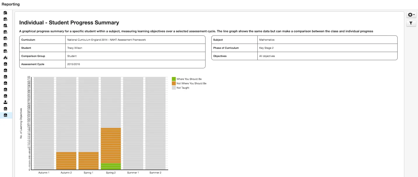Viewport: 418px width, 177px height.
Task: Open the topmost sidebar report icon
Action: 5,13
